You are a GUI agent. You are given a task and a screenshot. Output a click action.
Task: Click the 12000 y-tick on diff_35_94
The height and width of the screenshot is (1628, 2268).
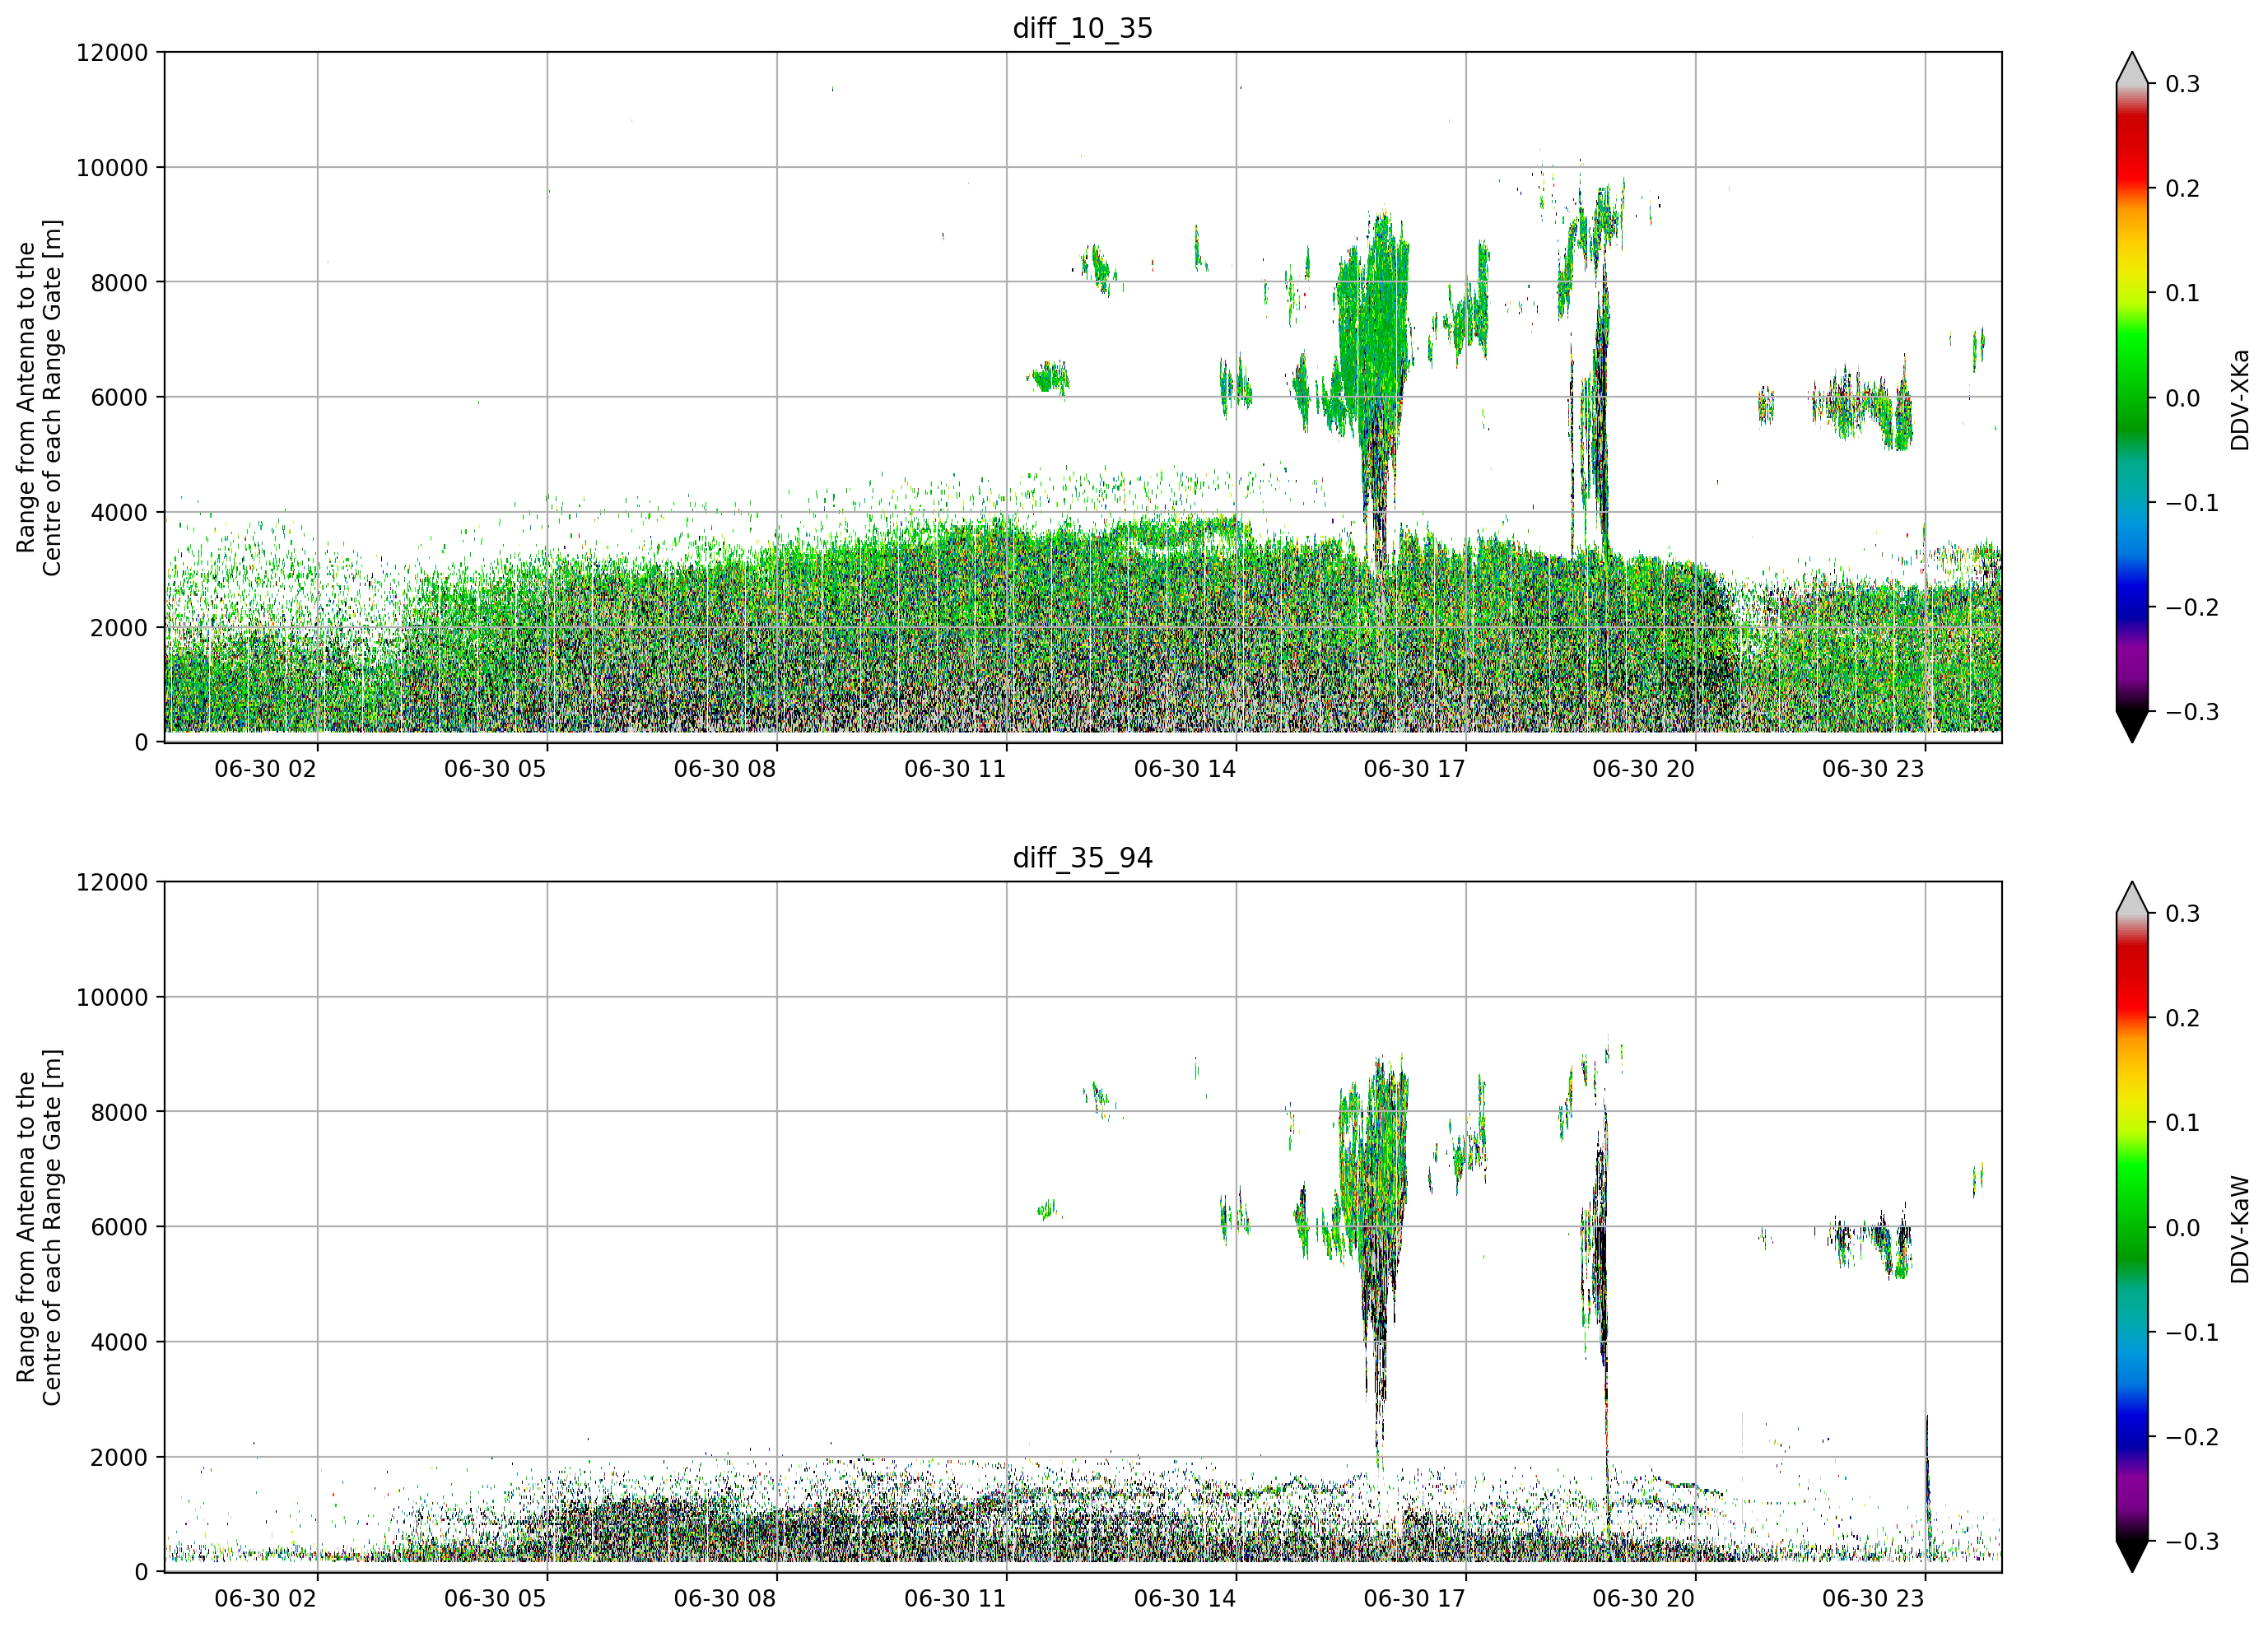point(112,882)
